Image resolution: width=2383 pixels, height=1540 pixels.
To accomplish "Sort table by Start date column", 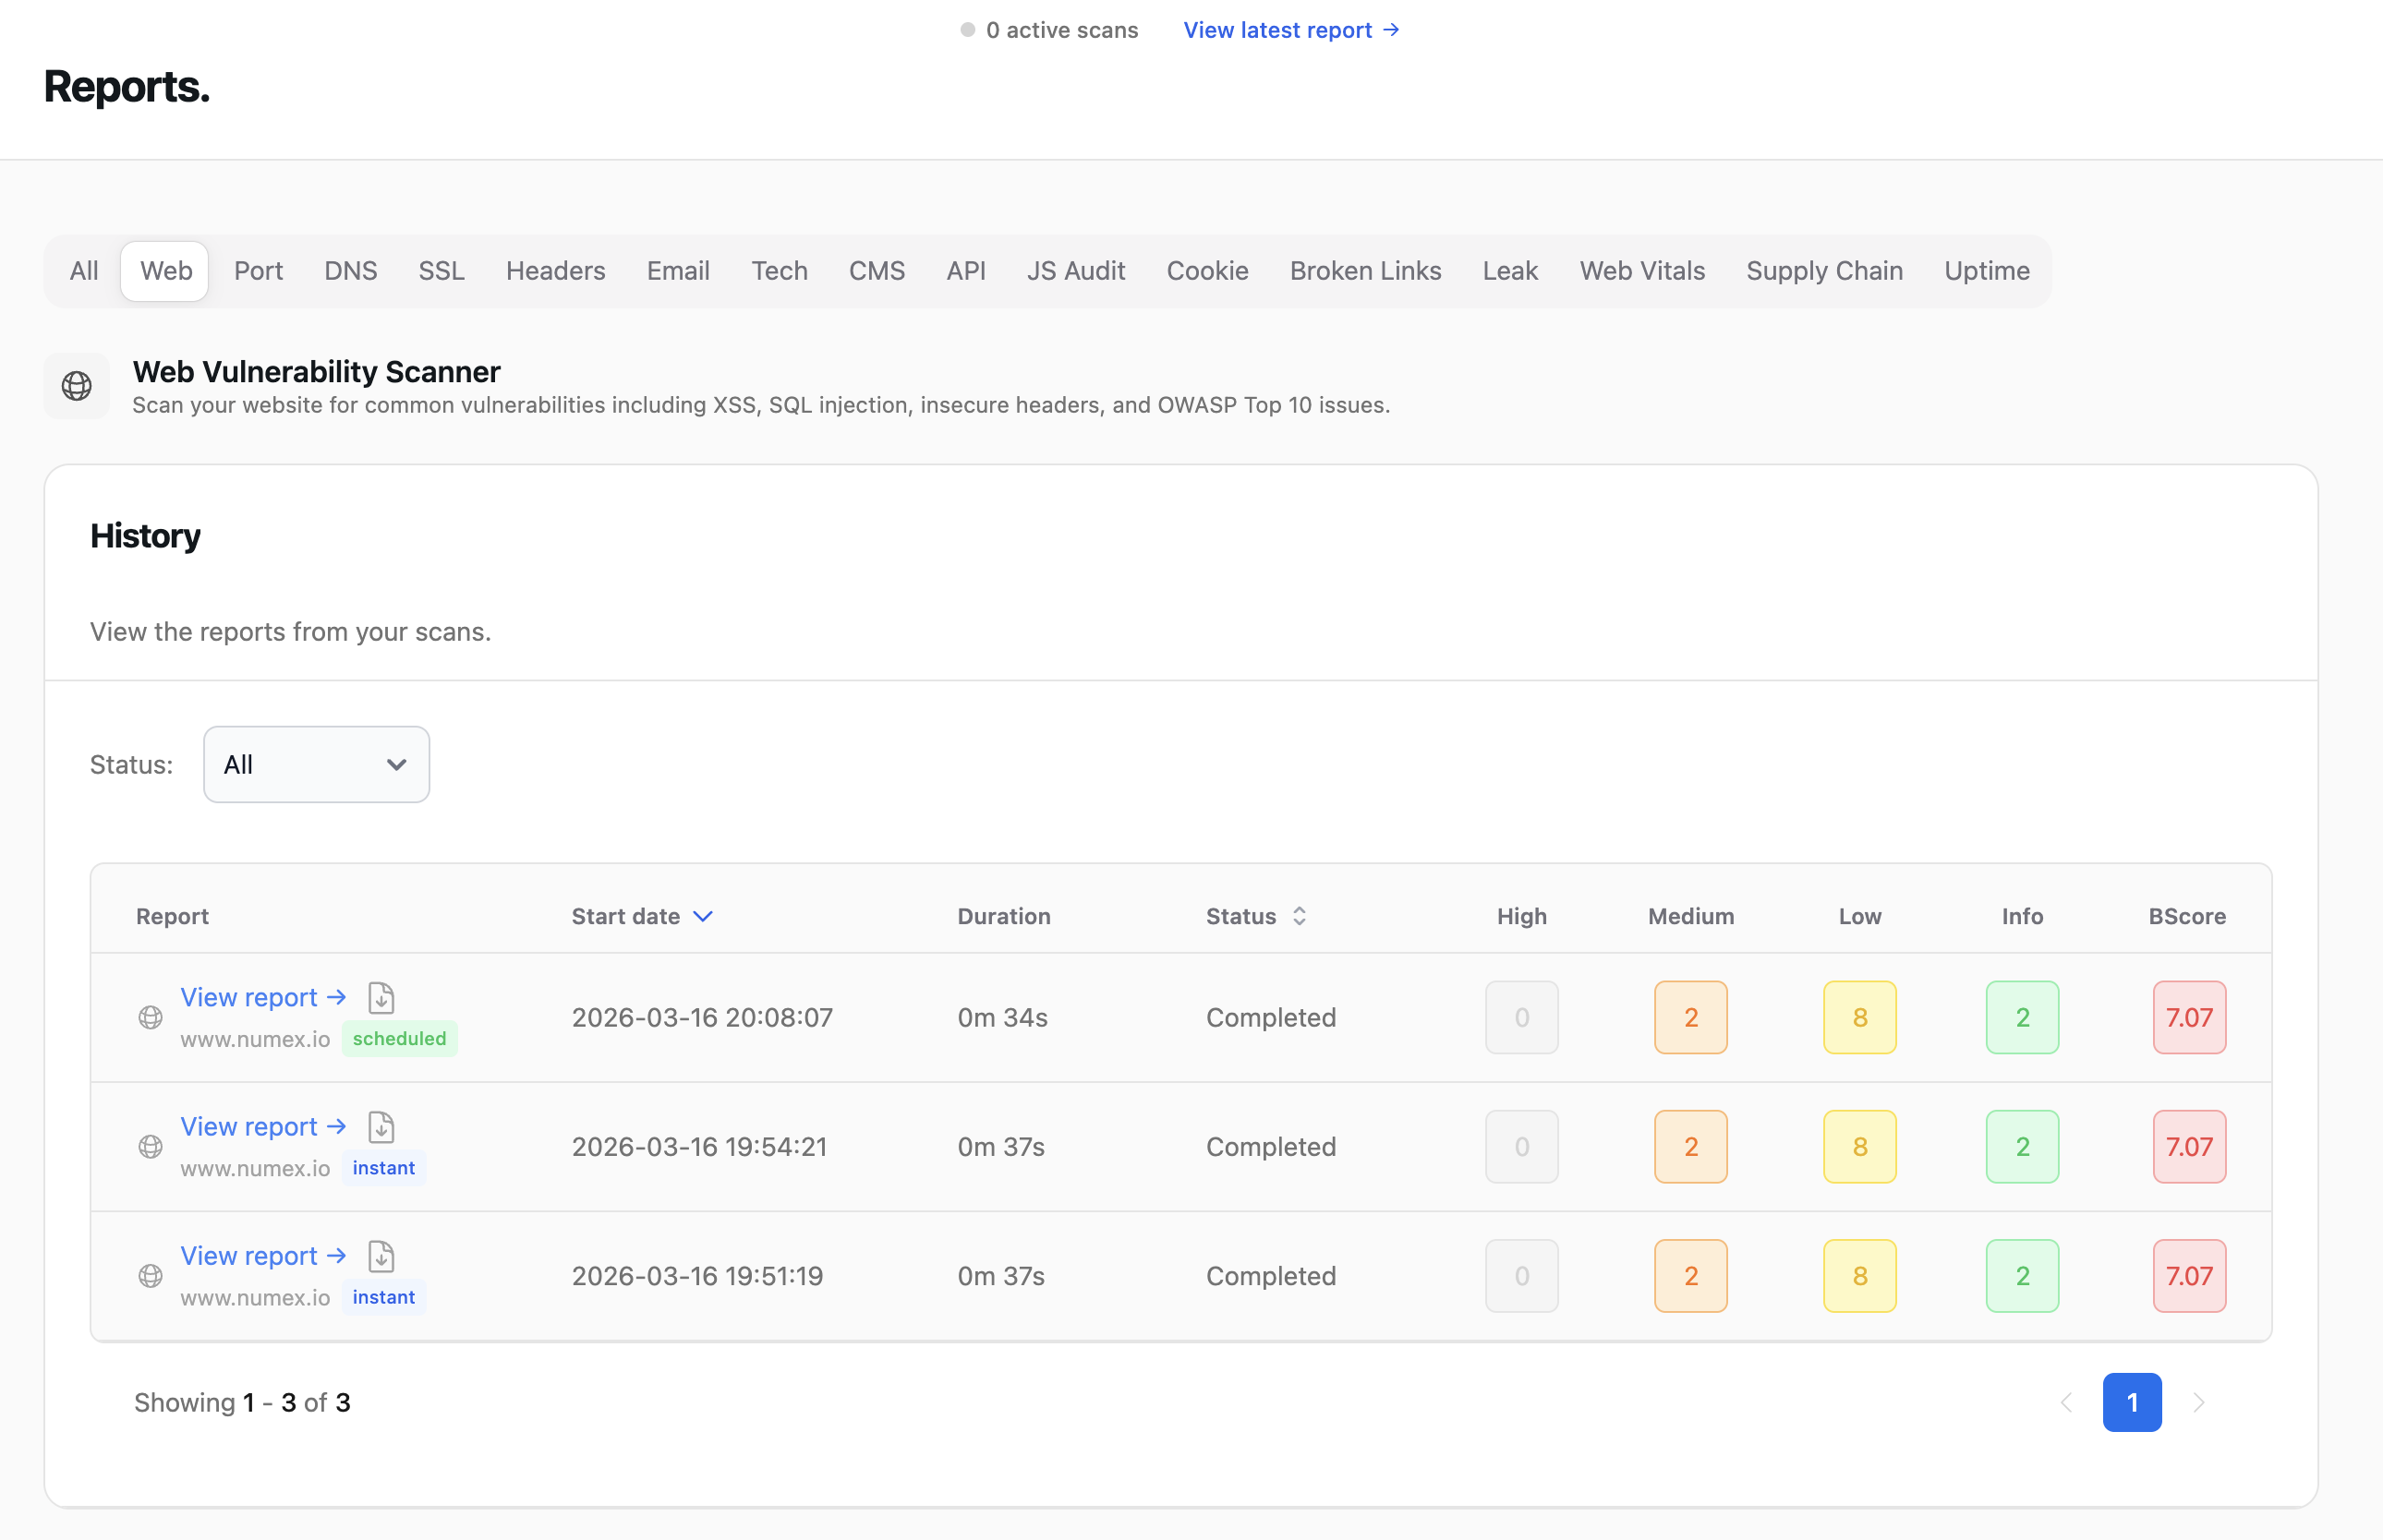I will click(641, 916).
